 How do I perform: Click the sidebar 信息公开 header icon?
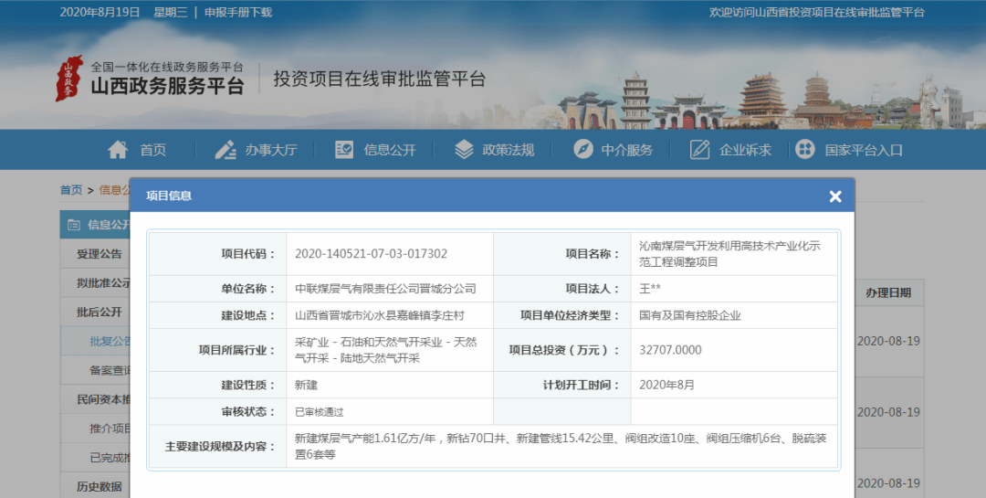(74, 225)
